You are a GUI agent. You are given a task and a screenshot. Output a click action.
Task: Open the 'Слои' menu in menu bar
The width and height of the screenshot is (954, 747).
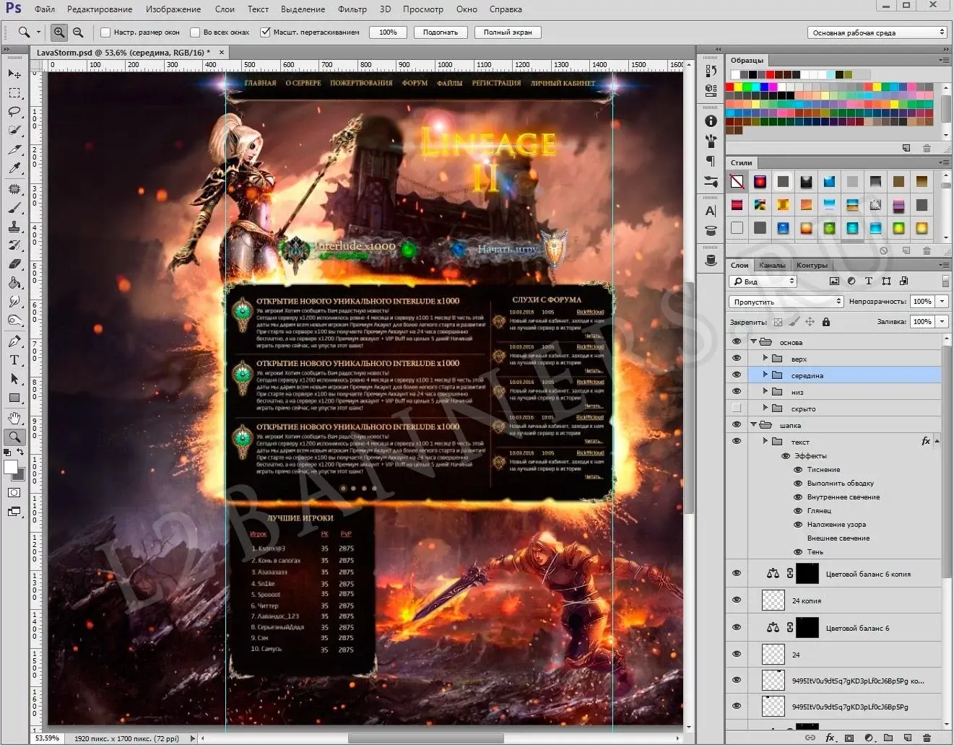(225, 9)
